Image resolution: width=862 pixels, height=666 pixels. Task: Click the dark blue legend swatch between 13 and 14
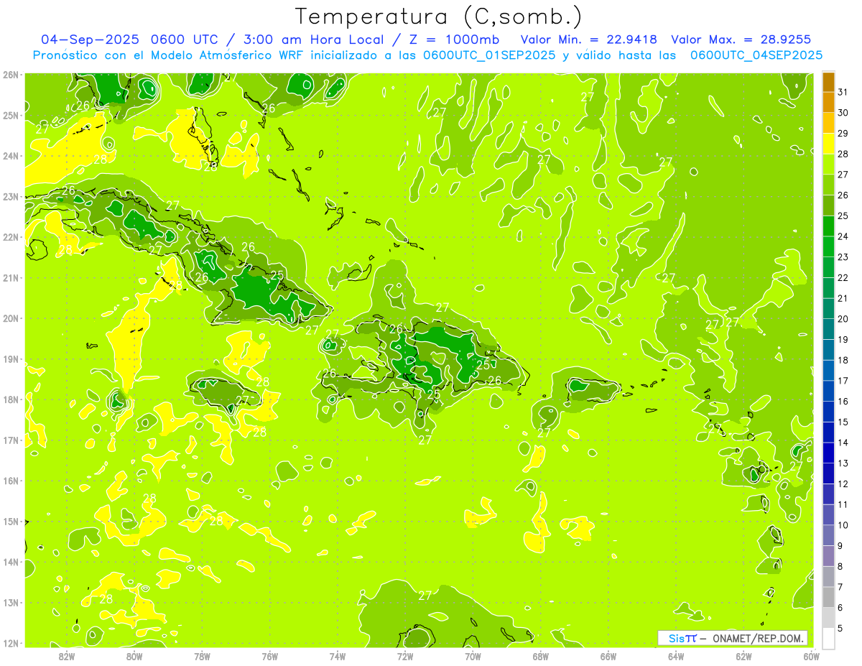(x=828, y=453)
